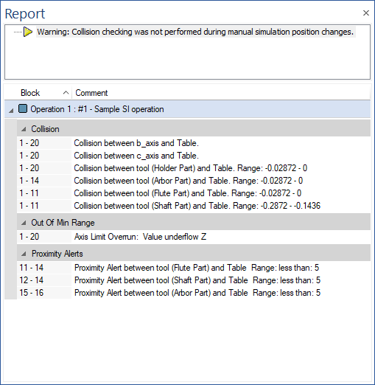Select the Holder Part collision entry
The image size is (375, 385).
point(194,168)
